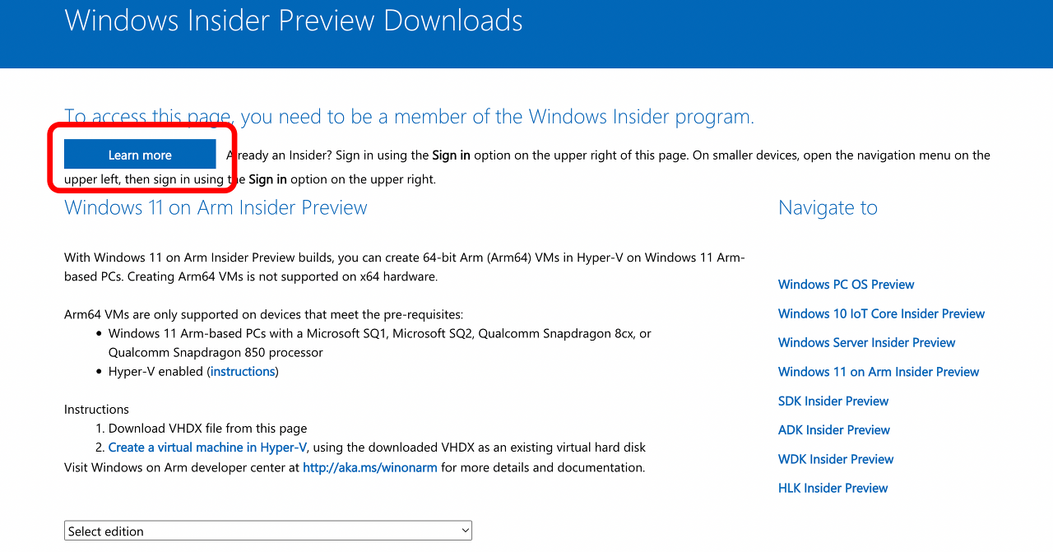Click the Windows Insider Preview Downloads page title

point(293,20)
